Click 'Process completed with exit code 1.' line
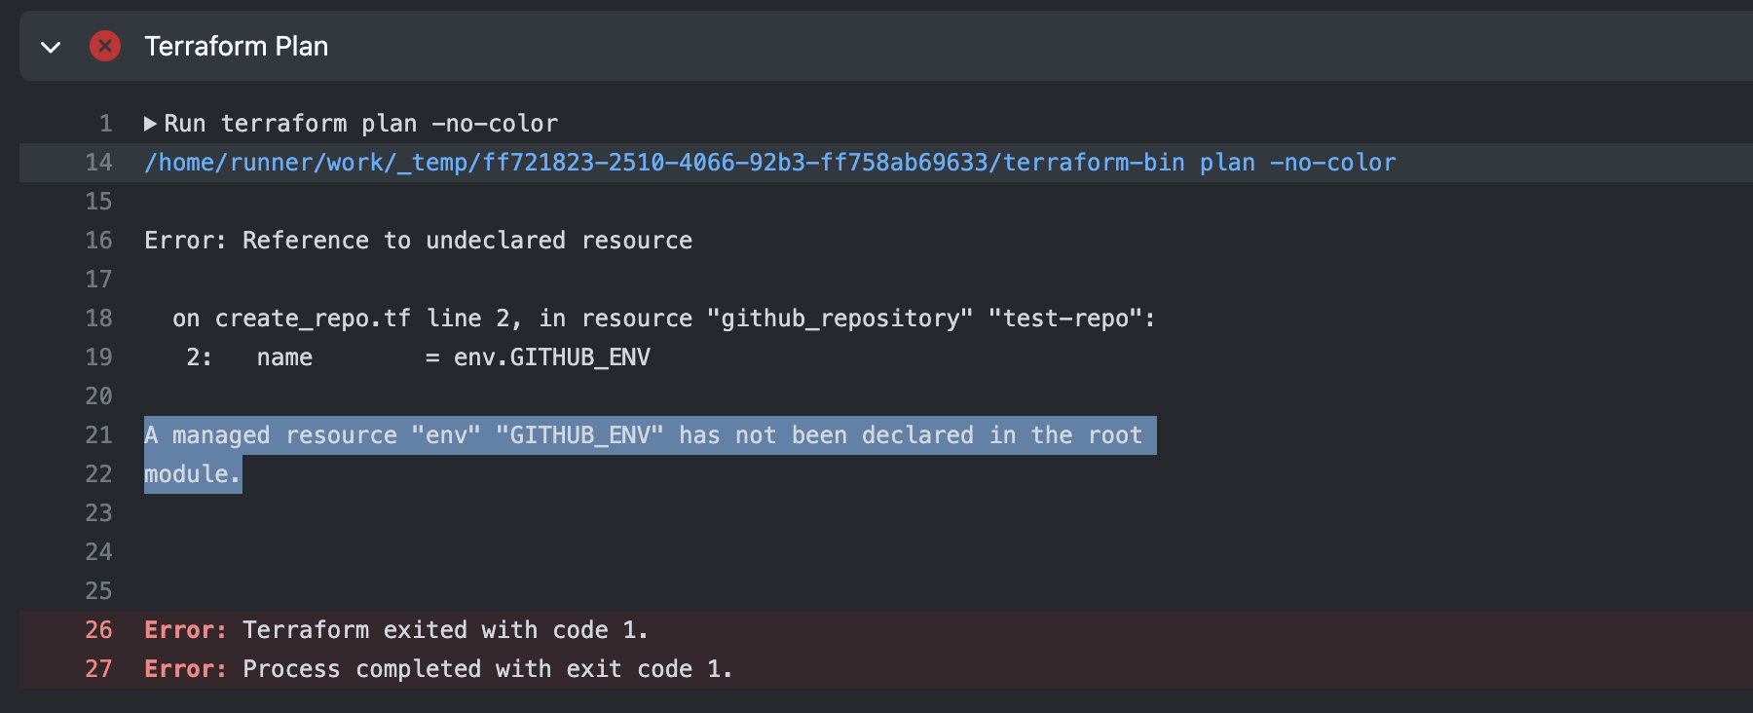The height and width of the screenshot is (713, 1753). (x=438, y=669)
